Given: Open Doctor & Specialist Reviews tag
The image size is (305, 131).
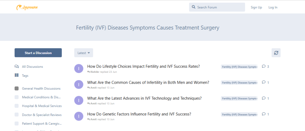Looking at the screenshot, I should 42,115.
